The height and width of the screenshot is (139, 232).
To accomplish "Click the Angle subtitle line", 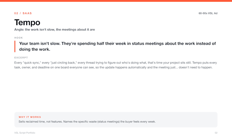I will coord(55,30).
